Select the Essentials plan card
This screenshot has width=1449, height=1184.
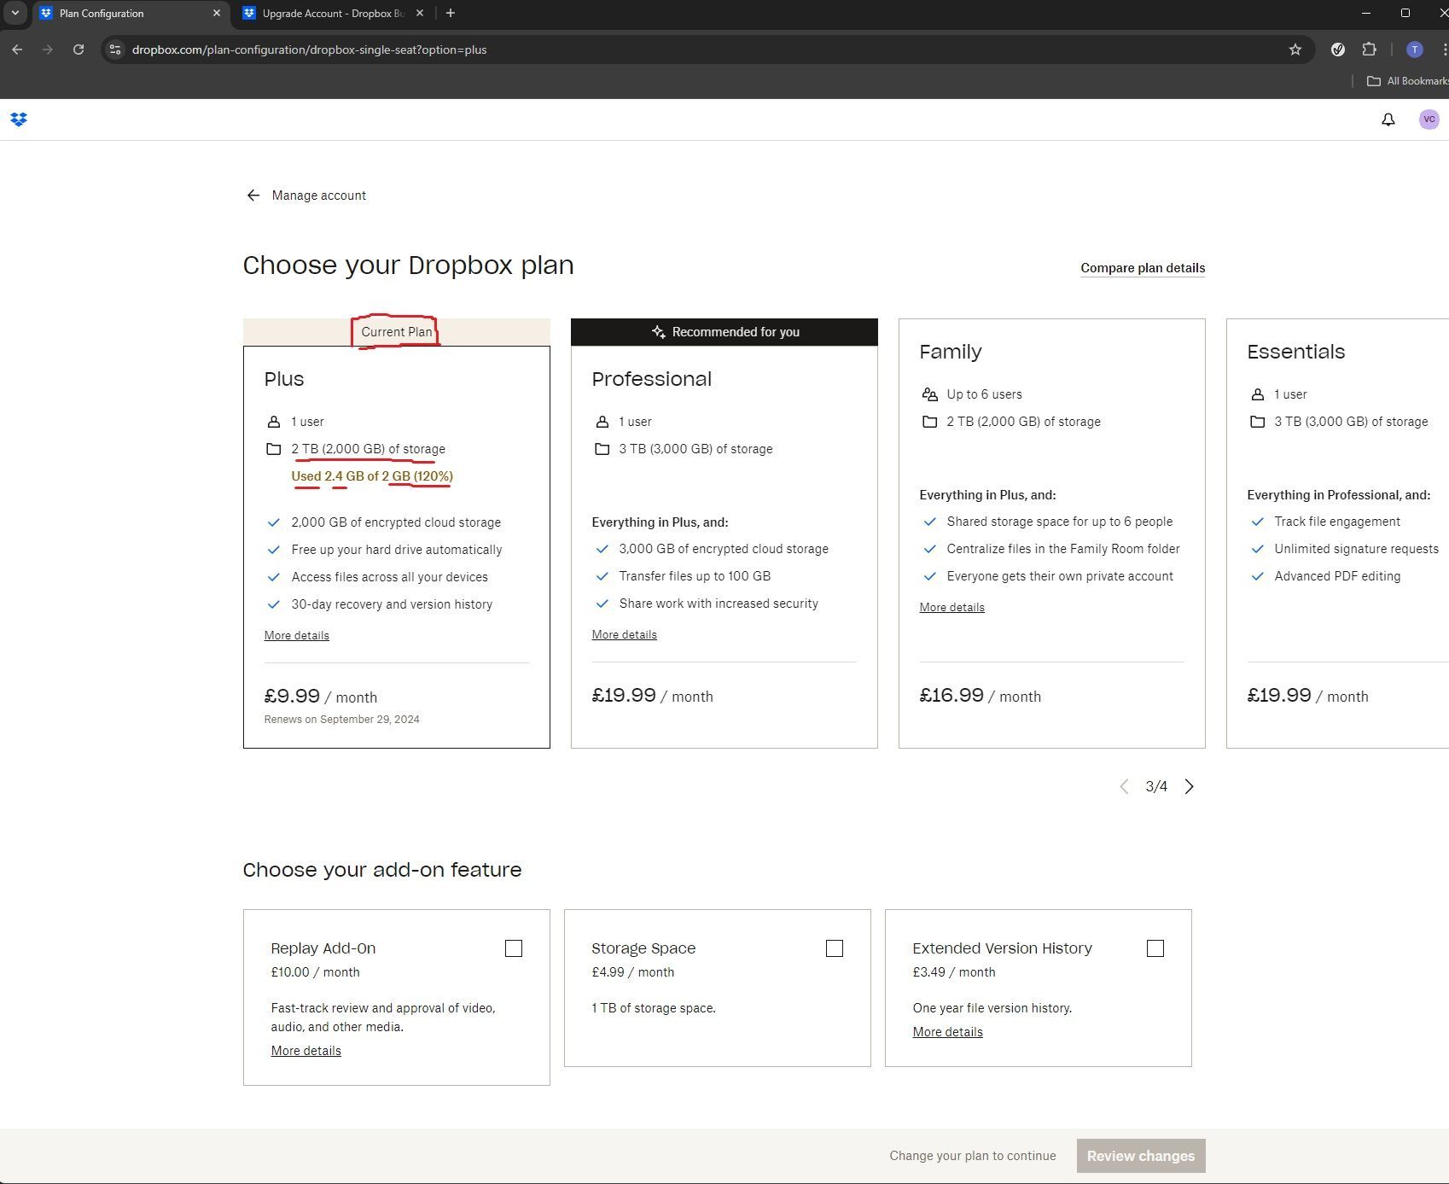(x=1337, y=534)
